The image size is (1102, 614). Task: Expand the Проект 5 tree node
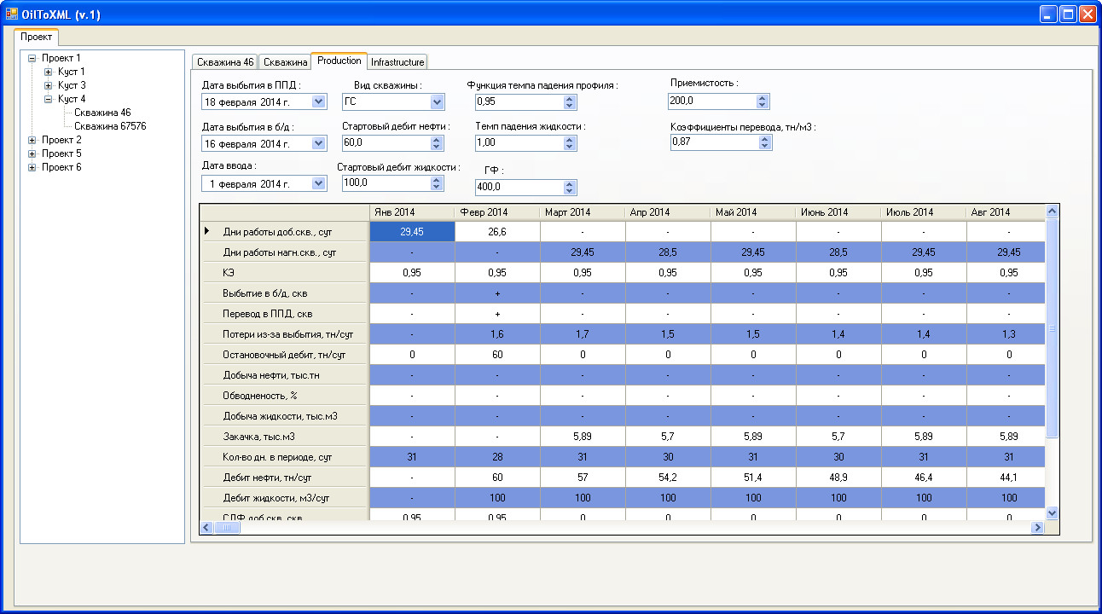pos(32,153)
